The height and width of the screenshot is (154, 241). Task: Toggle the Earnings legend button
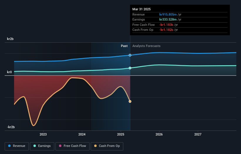[x=42, y=146]
